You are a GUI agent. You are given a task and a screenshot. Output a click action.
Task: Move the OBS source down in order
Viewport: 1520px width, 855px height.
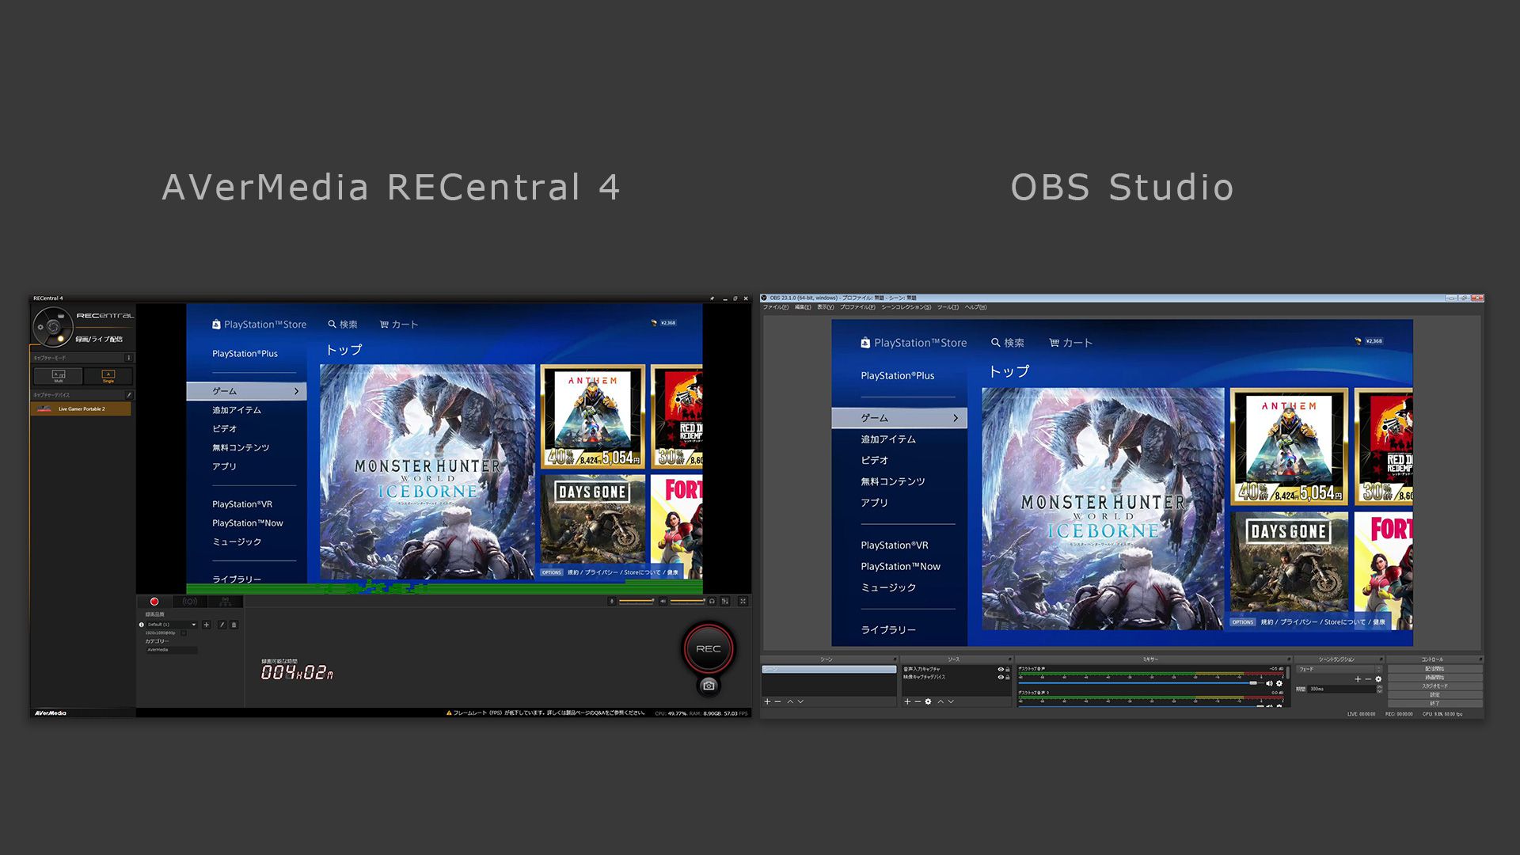[x=951, y=701]
